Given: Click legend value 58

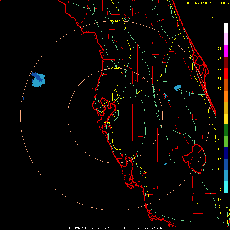Looking at the screenshot, I should pos(220,48).
